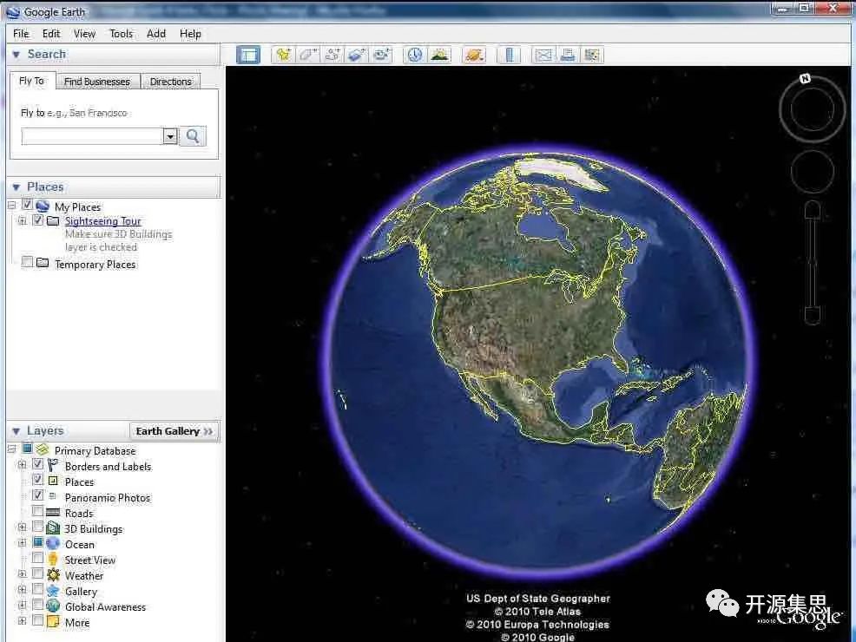
Task: Click the Street View pegman icon
Action: point(53,559)
